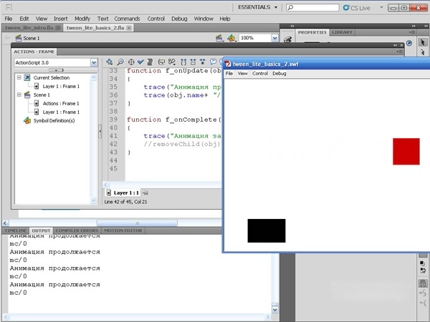Switch to the Library panel tab

click(342, 32)
